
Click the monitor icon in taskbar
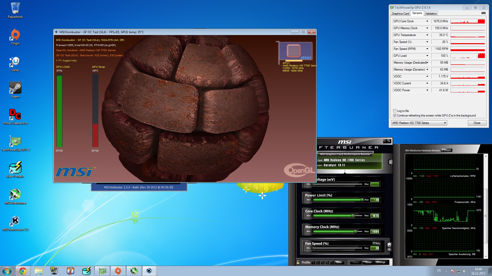pos(54,271)
